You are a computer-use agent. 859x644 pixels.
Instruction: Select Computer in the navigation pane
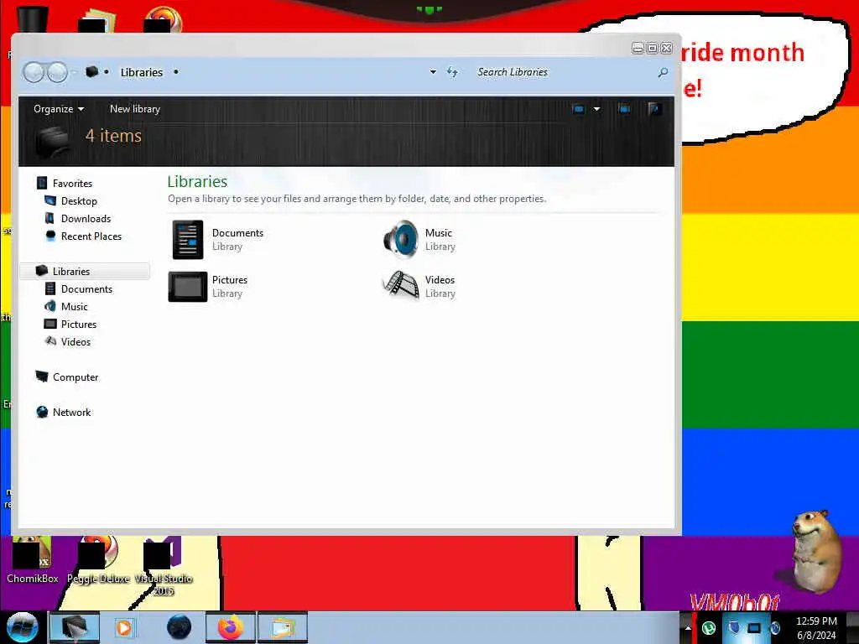tap(75, 377)
